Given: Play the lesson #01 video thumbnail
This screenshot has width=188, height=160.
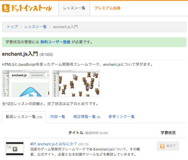Looking at the screenshot, I should click(15, 149).
